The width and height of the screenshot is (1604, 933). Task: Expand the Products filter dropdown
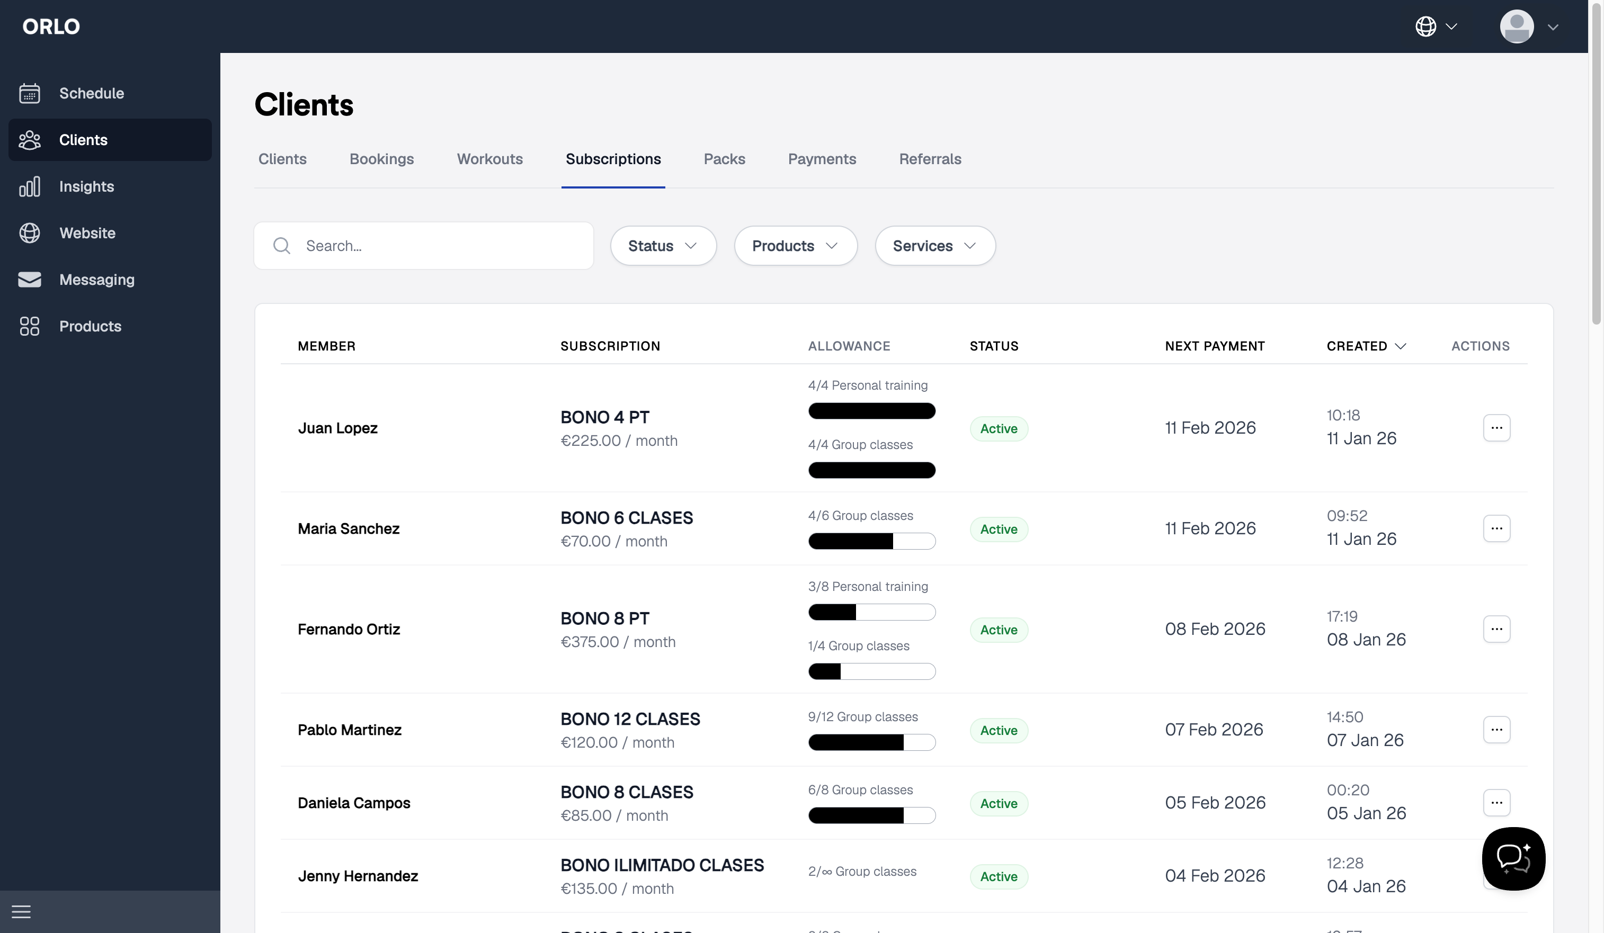coord(795,246)
